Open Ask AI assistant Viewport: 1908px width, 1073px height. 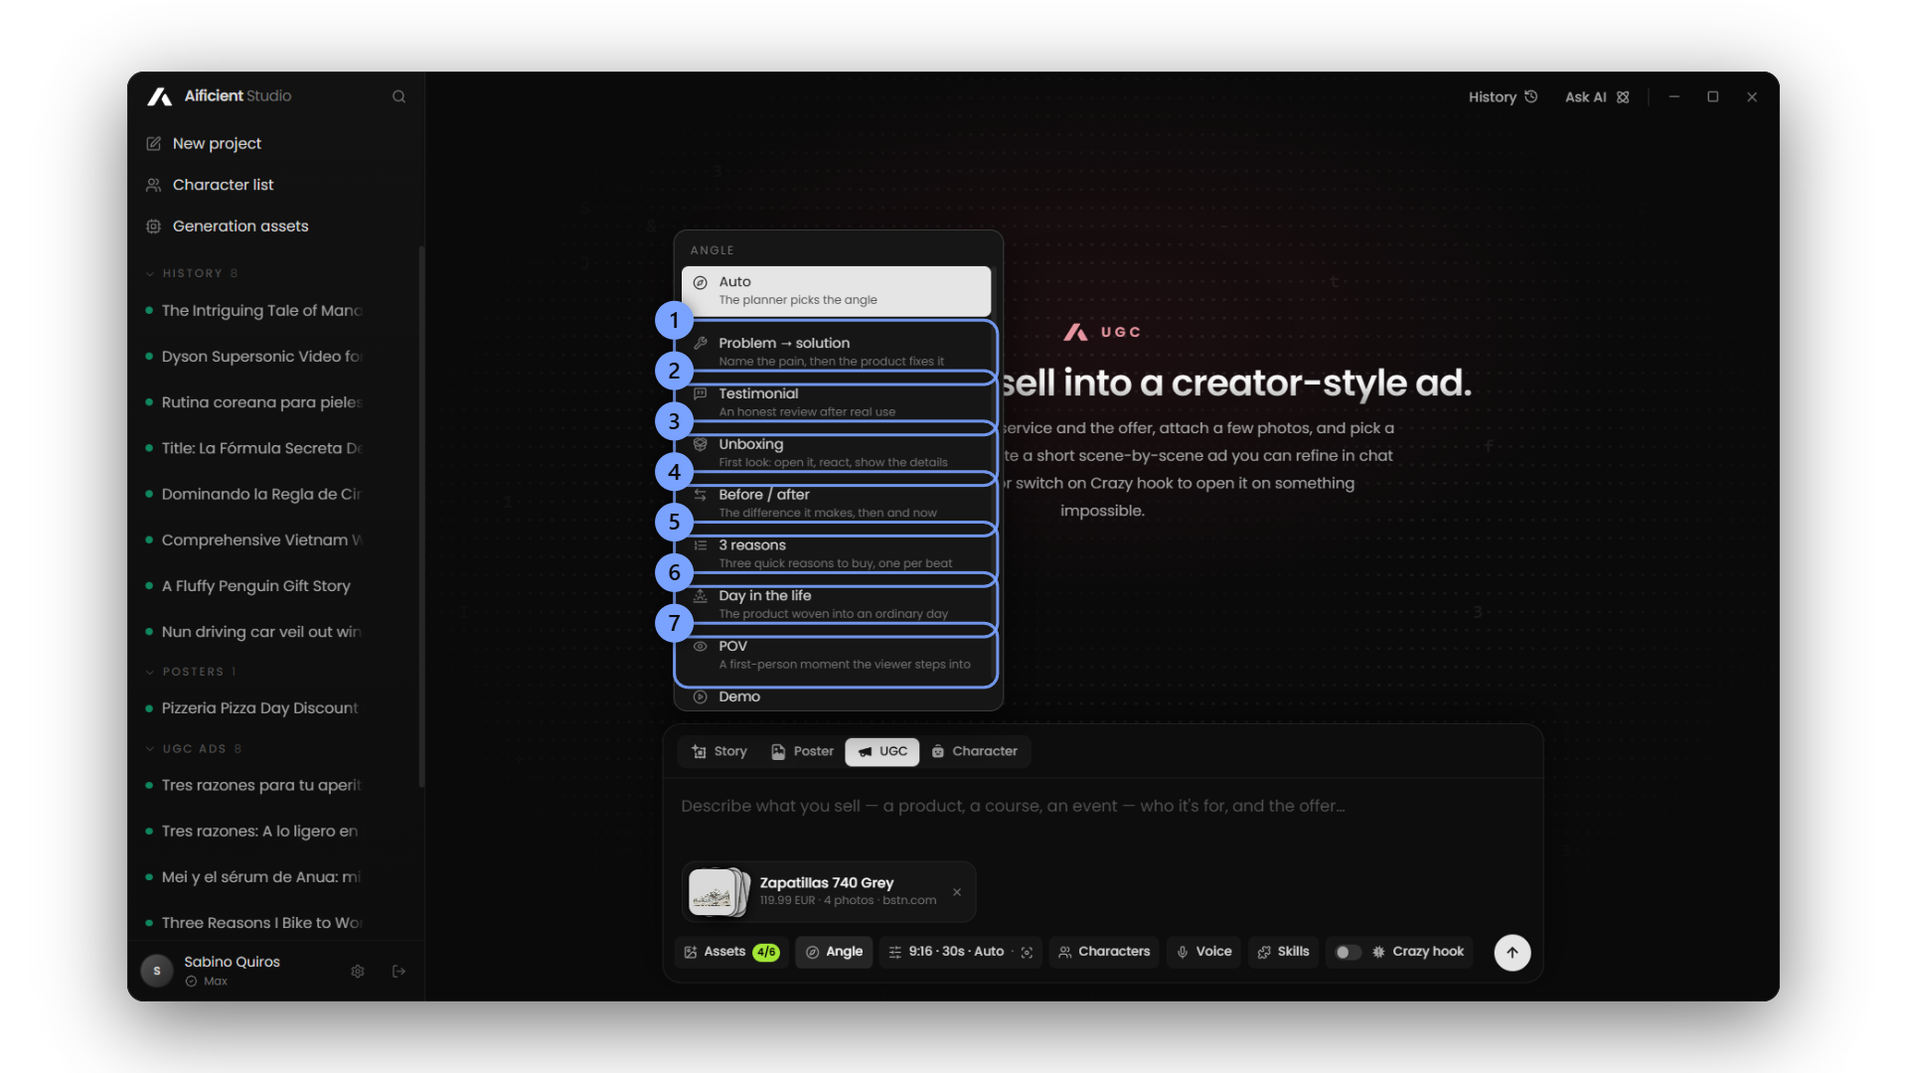click(x=1596, y=96)
